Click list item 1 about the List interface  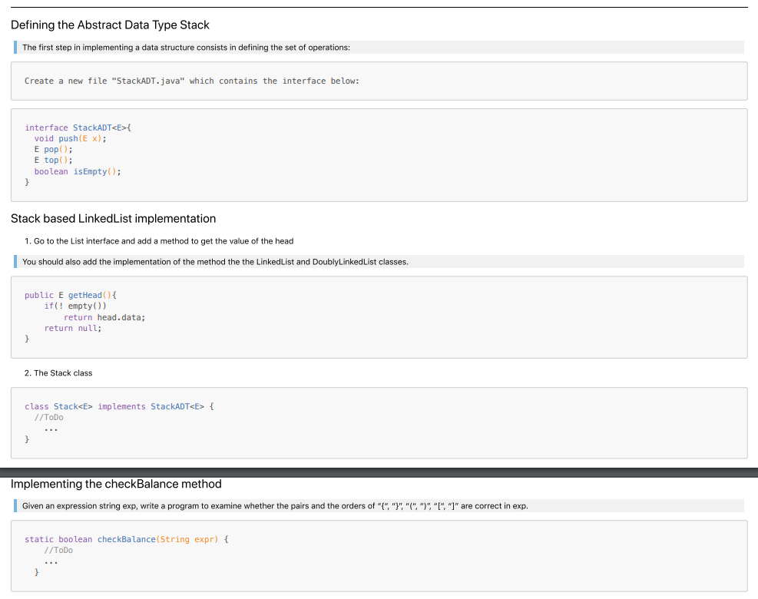click(x=159, y=241)
